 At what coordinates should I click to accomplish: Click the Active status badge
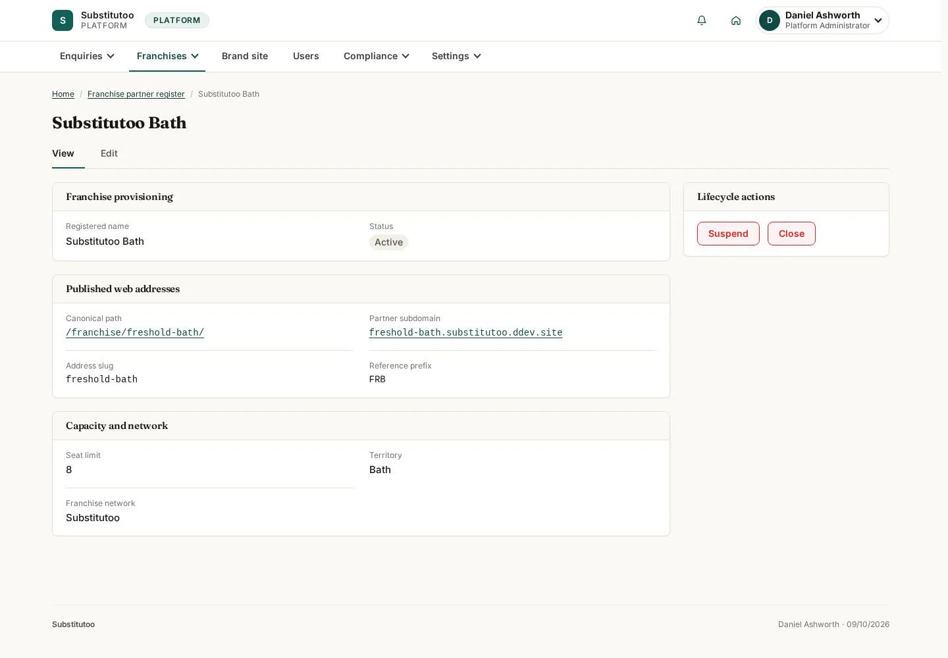click(388, 242)
